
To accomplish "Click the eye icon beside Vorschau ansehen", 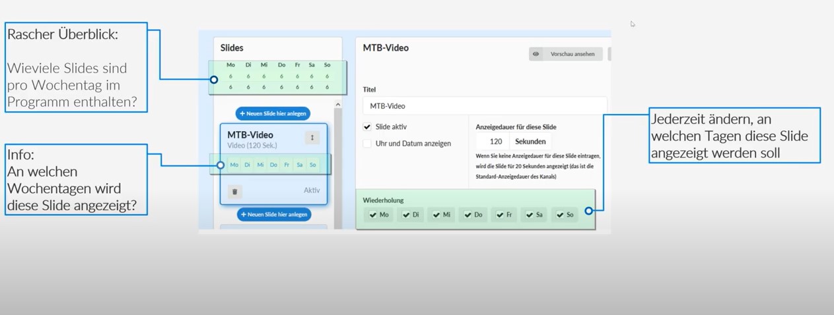I will click(536, 54).
